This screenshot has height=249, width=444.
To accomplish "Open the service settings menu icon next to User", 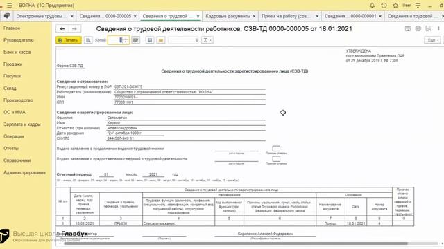I will (418, 6).
